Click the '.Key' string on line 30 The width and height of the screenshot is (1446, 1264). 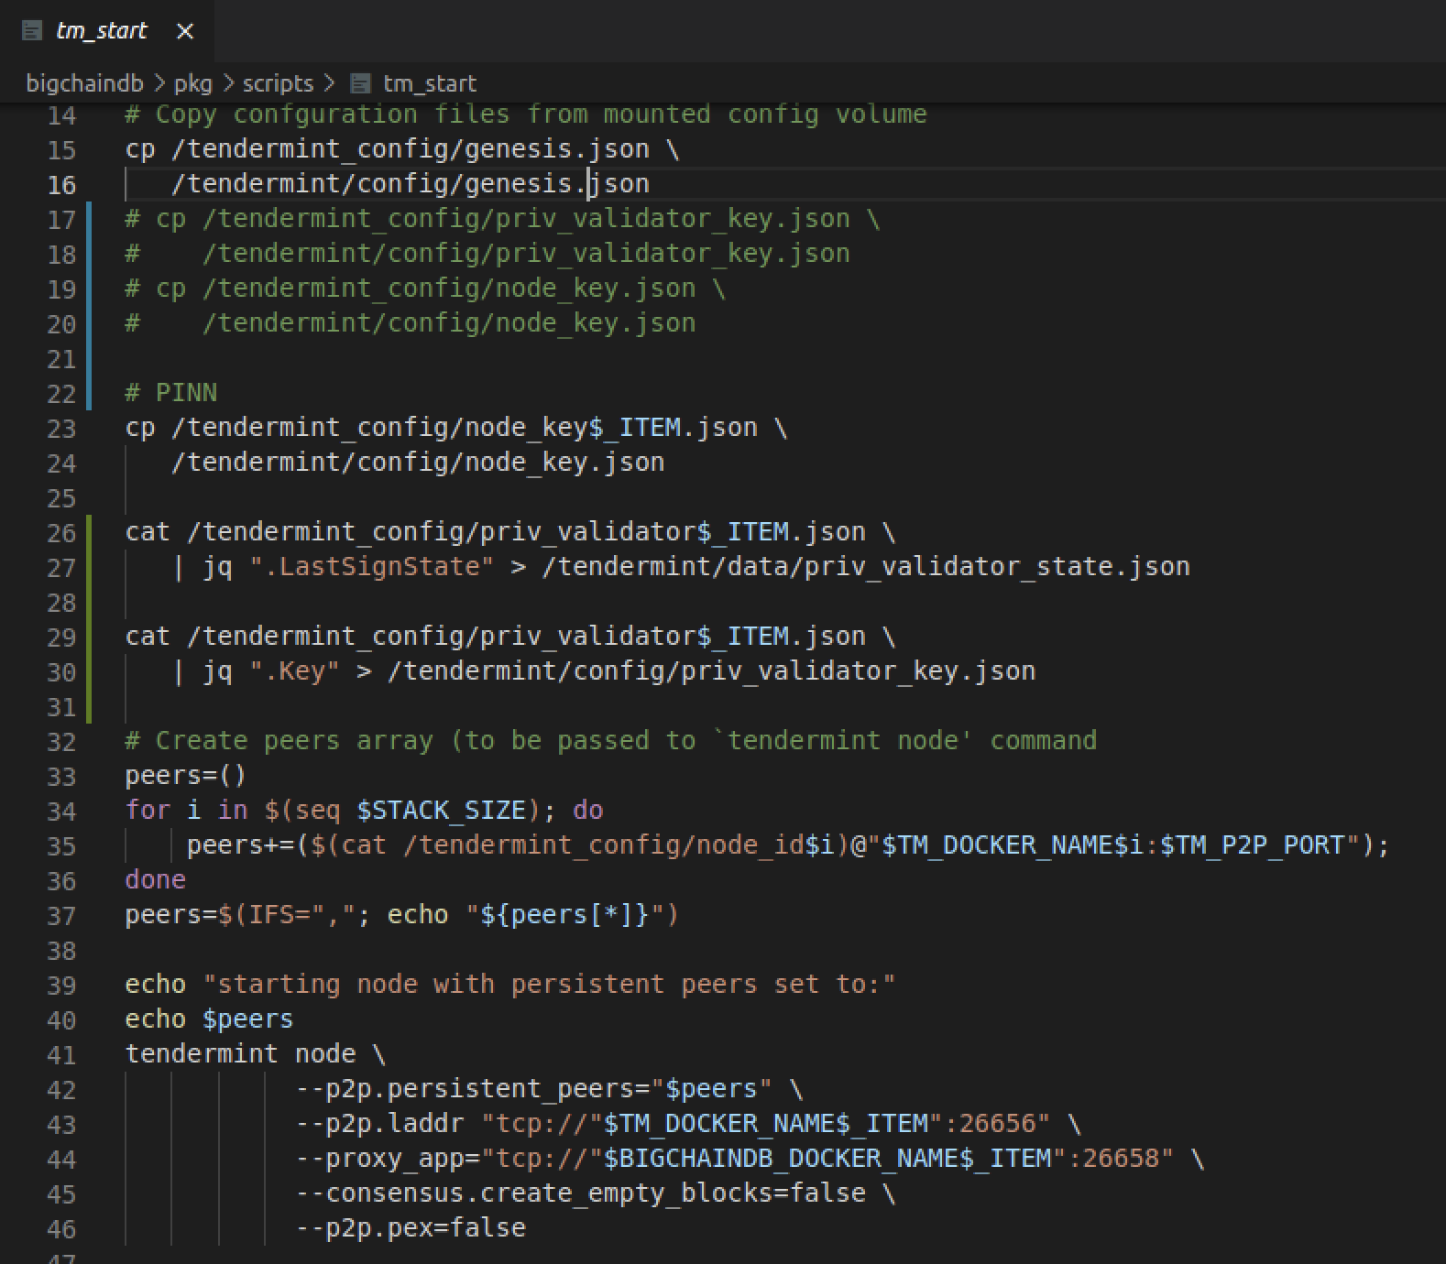[x=294, y=671]
